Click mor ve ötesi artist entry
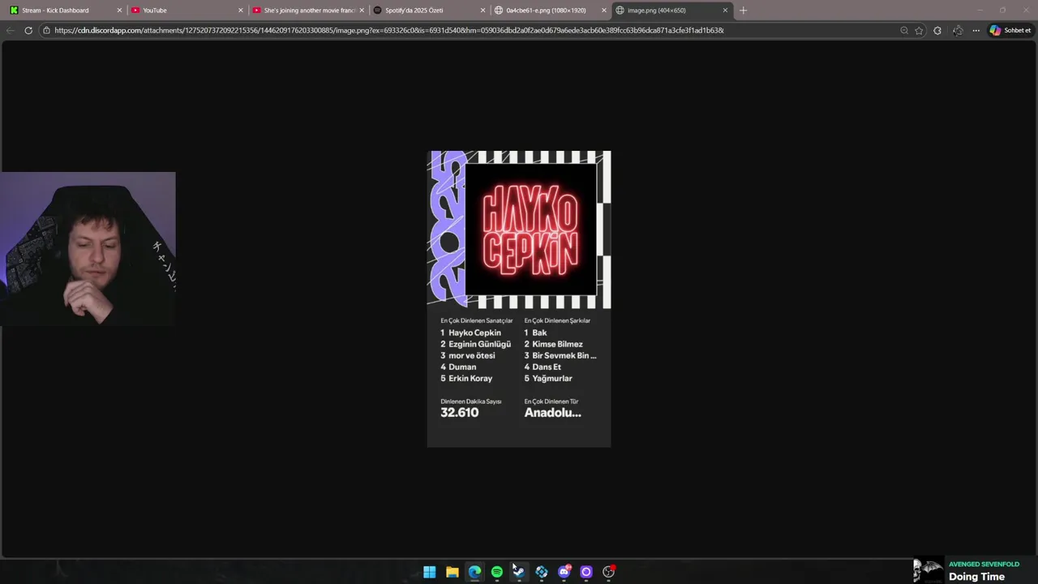1038x584 pixels. [471, 355]
